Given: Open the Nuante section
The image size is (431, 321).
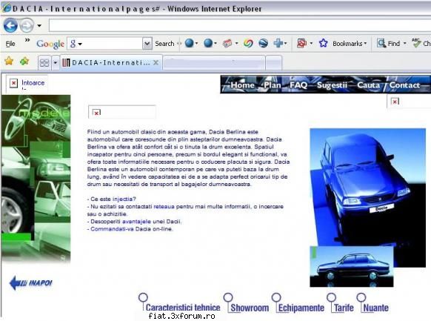Looking at the screenshot, I should click(375, 308).
